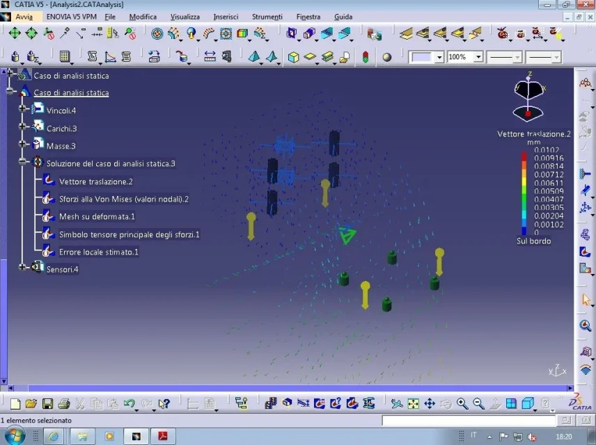Click the CATIA logo icon

click(x=581, y=403)
